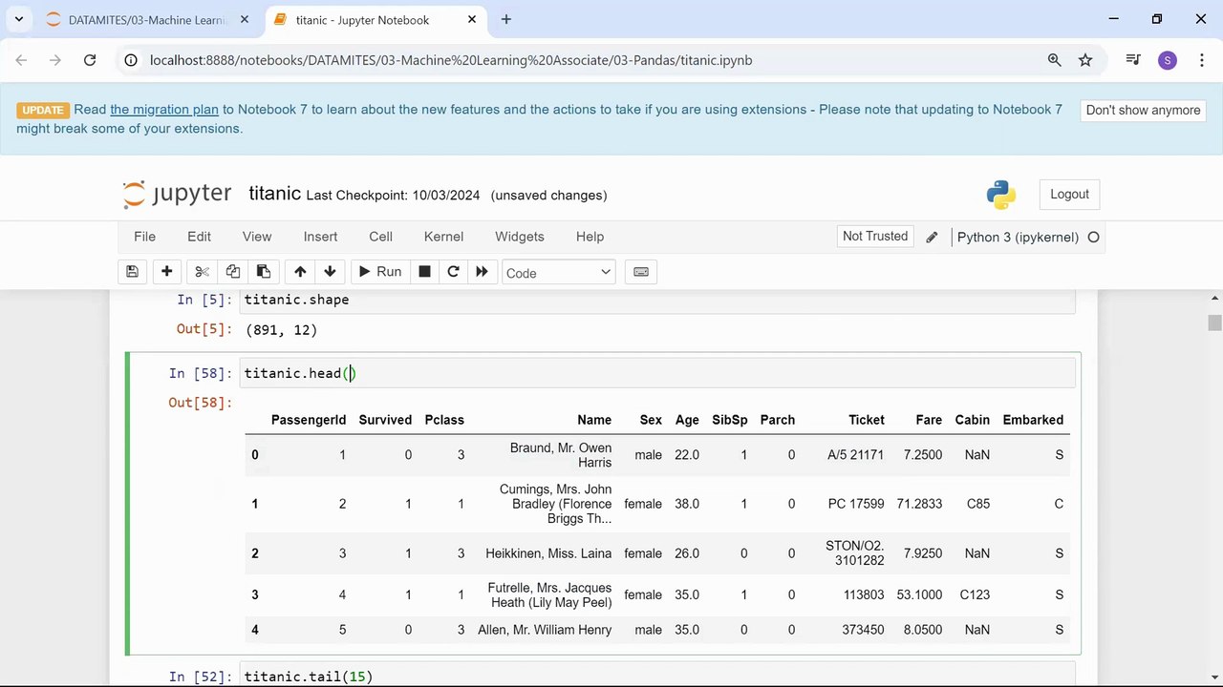The height and width of the screenshot is (687, 1223).
Task: Open the browser three-dot menu
Action: click(x=1201, y=60)
